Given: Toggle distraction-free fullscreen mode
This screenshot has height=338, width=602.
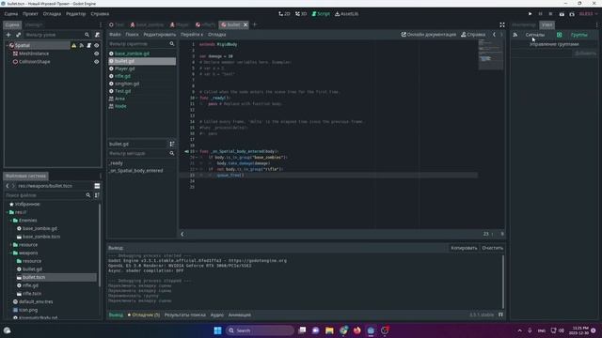Looking at the screenshot, I should pyautogui.click(x=502, y=25).
